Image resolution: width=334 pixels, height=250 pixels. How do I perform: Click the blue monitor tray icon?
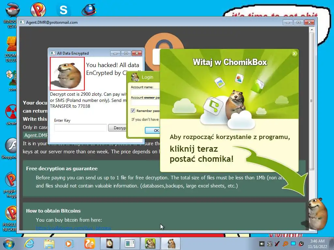(293, 243)
